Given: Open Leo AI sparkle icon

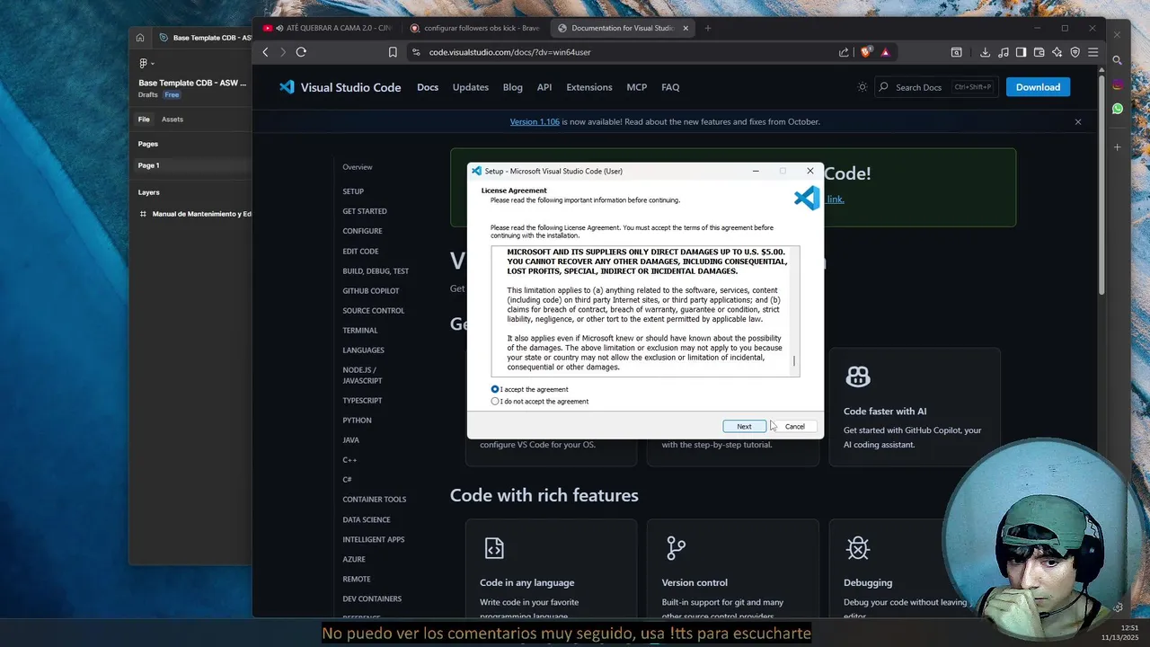Looking at the screenshot, I should [1057, 52].
